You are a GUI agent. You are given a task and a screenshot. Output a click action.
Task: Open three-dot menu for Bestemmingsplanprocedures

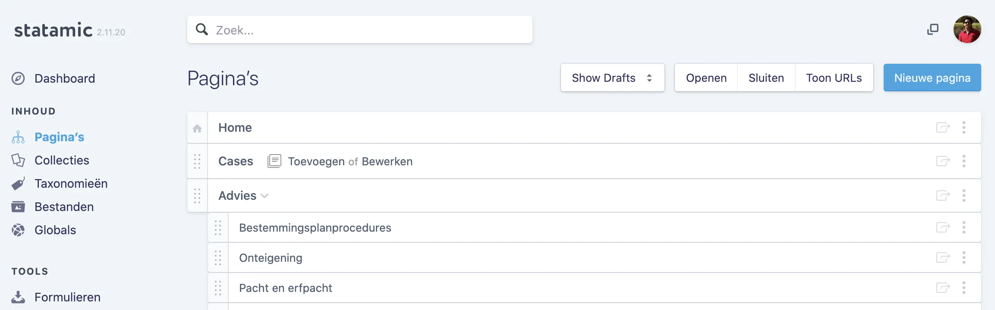pyautogui.click(x=964, y=227)
